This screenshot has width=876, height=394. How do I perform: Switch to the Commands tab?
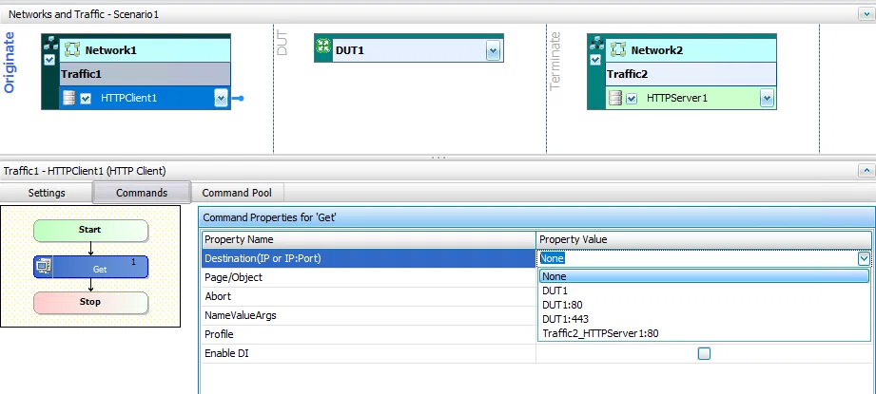coord(142,193)
